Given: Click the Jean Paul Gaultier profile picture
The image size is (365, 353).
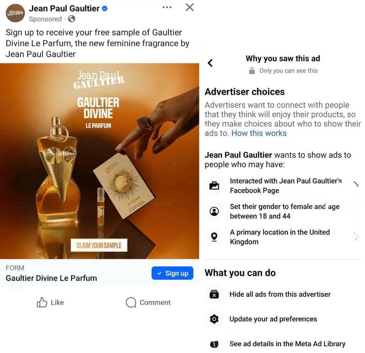Looking at the screenshot, I should point(15,13).
